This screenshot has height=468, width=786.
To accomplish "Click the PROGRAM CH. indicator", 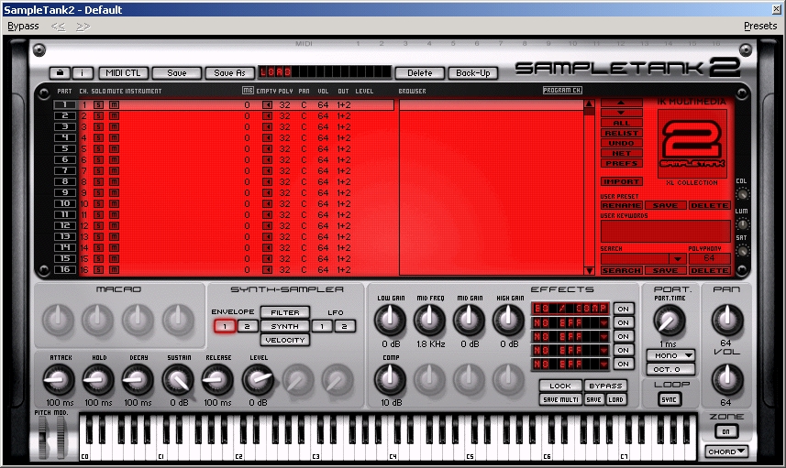I will (562, 91).
